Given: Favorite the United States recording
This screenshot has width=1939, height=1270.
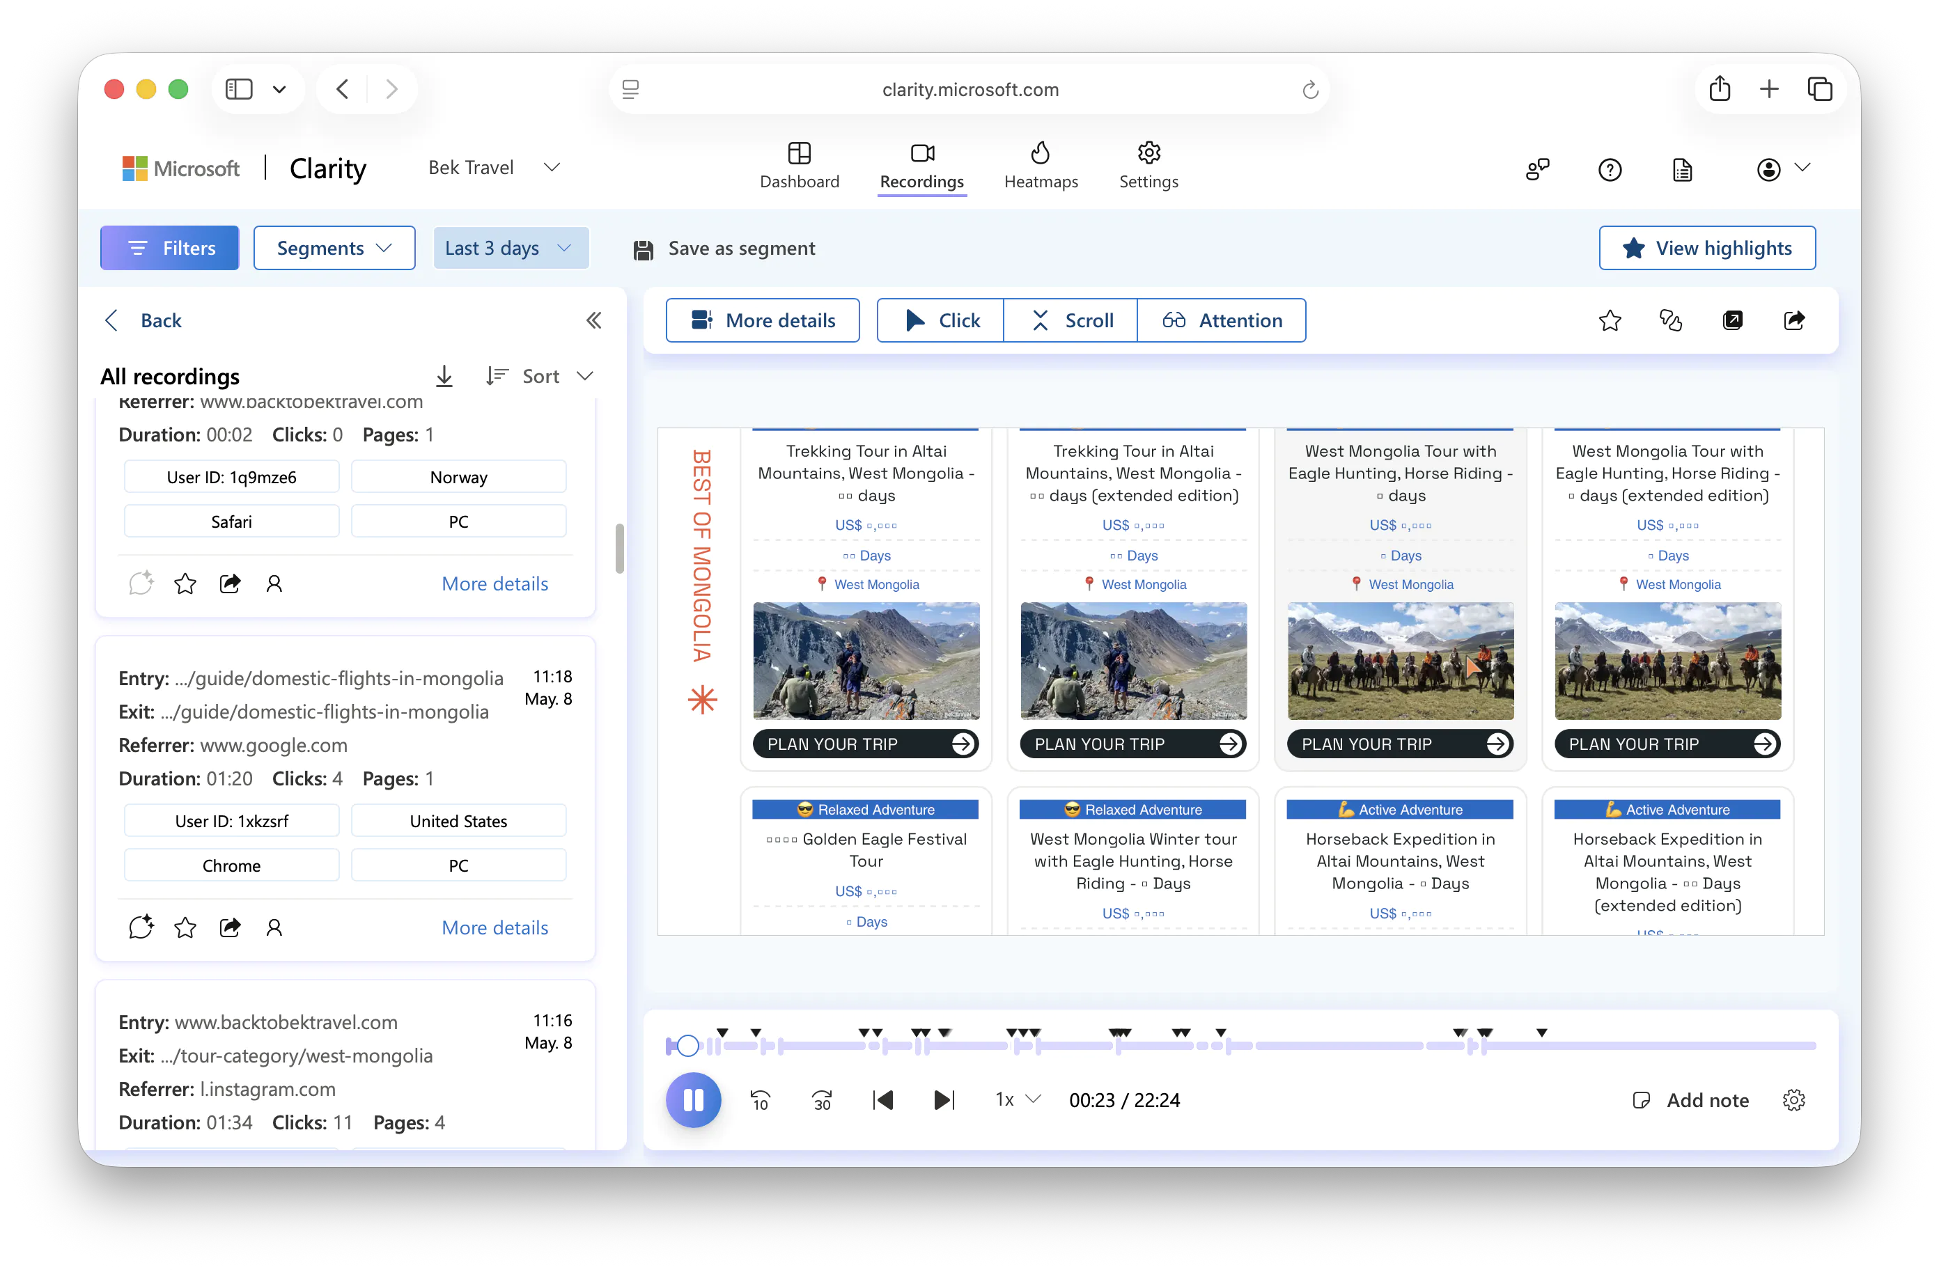Looking at the screenshot, I should click(x=185, y=927).
